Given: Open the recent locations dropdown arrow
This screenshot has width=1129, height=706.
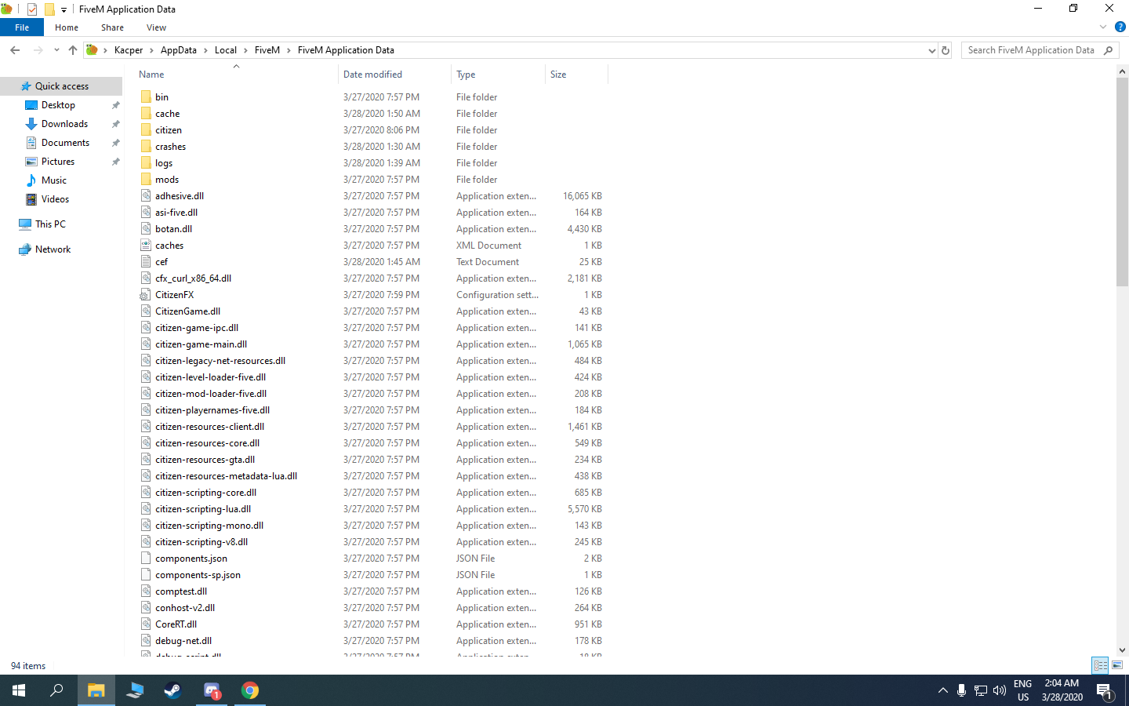Looking at the screenshot, I should (x=56, y=50).
